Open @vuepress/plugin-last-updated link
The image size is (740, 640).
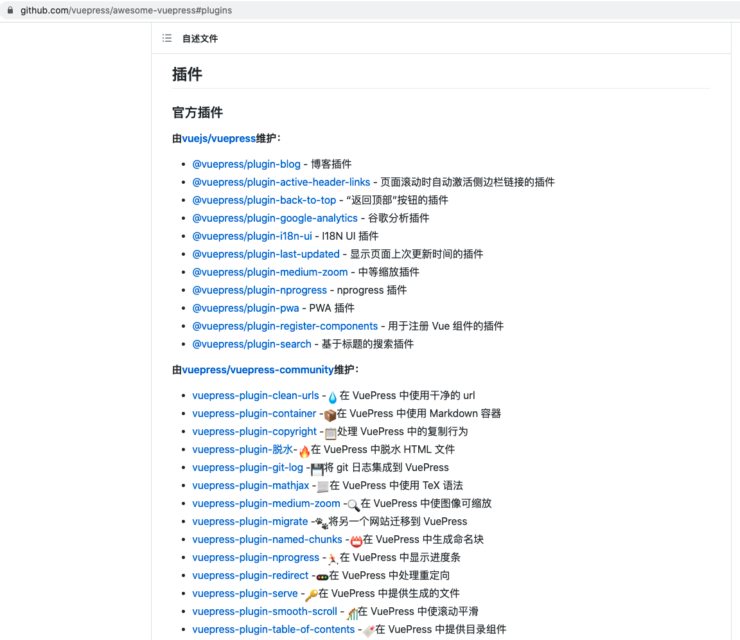(266, 254)
